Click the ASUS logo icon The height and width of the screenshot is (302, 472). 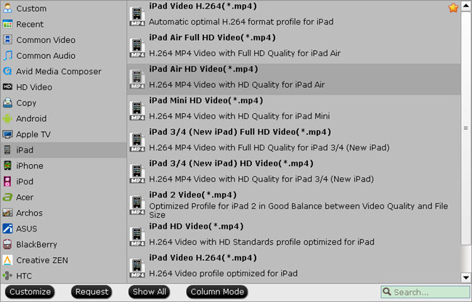7,229
